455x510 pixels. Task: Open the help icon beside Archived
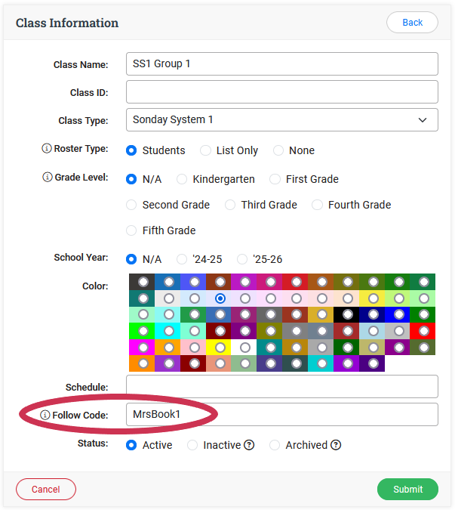coord(336,445)
